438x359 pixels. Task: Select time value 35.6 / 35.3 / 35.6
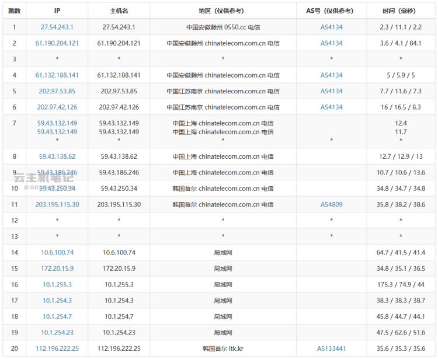(401, 348)
